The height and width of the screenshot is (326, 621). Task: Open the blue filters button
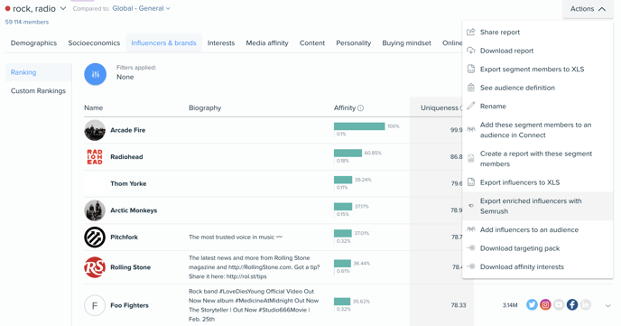point(95,74)
